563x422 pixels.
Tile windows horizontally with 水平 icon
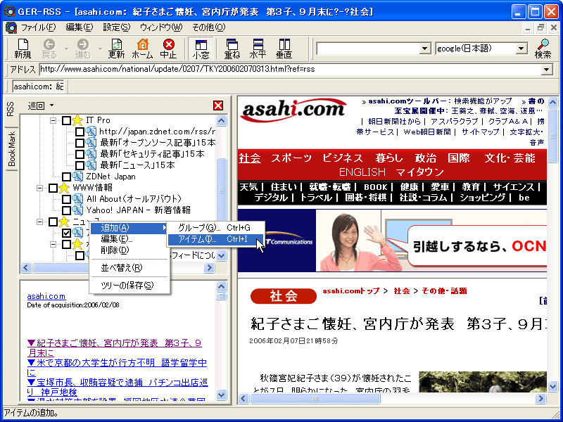click(x=258, y=49)
